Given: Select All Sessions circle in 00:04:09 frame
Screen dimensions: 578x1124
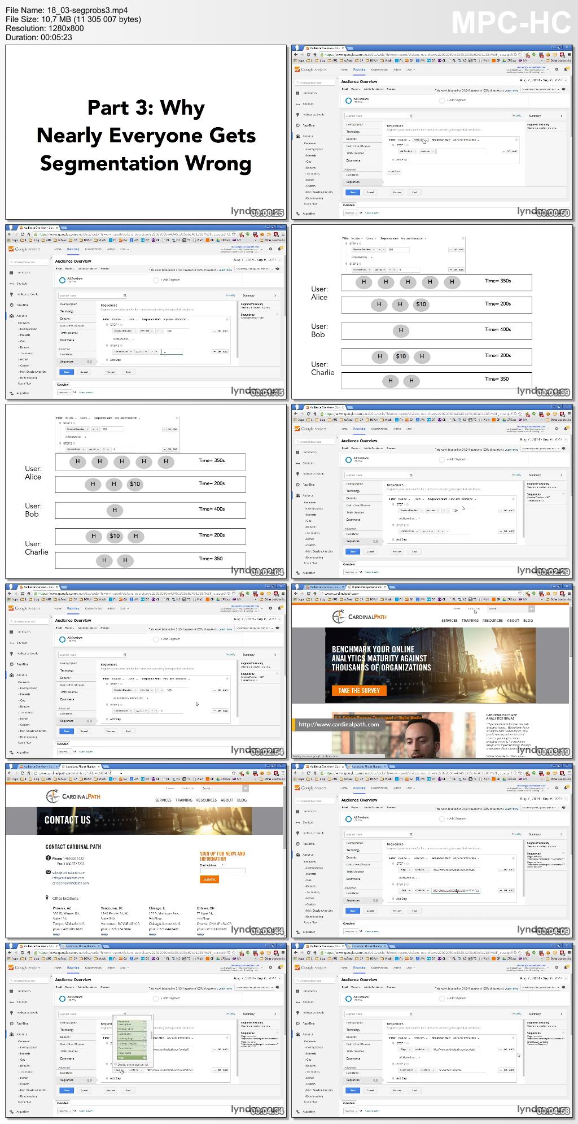Looking at the screenshot, I should click(x=348, y=818).
